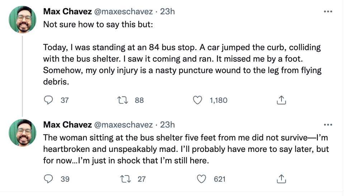Viewport: 346px width, 196px height.
Task: Open the 23h timestamp of second tweet
Action: [167, 125]
